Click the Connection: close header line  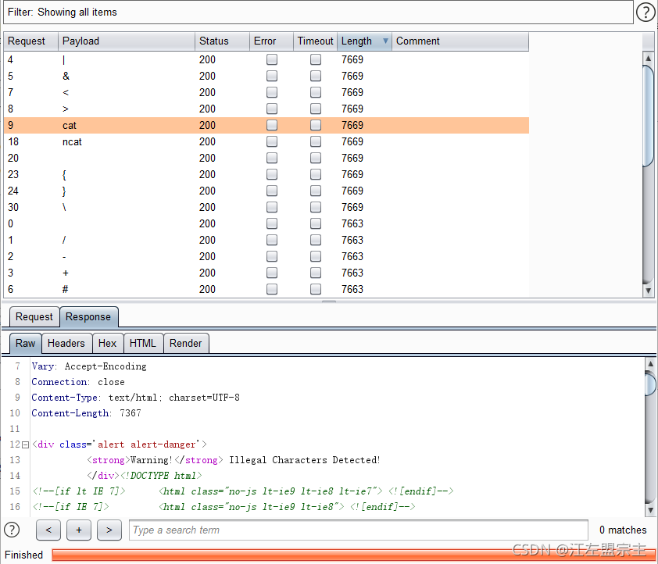[x=77, y=382]
